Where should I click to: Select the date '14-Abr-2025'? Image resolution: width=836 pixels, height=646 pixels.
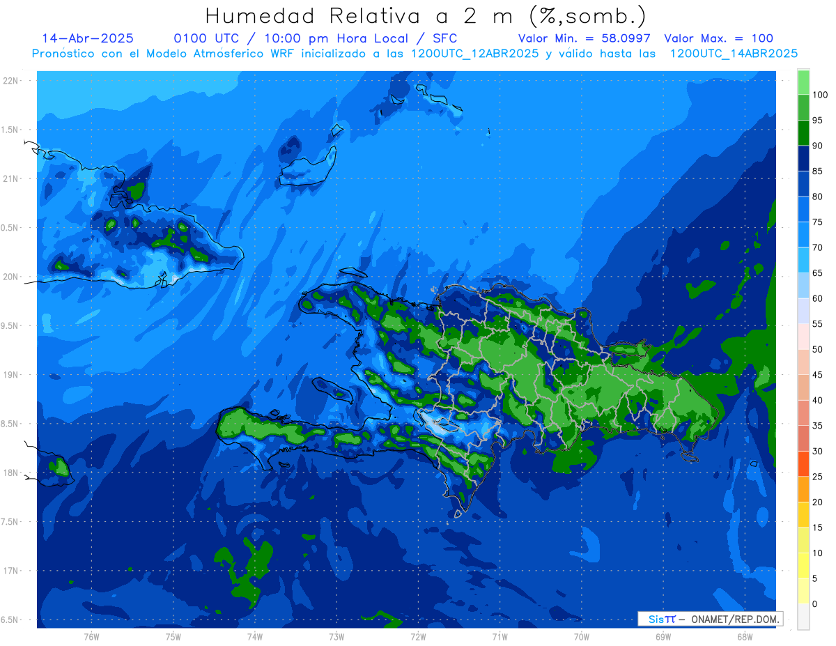(88, 38)
